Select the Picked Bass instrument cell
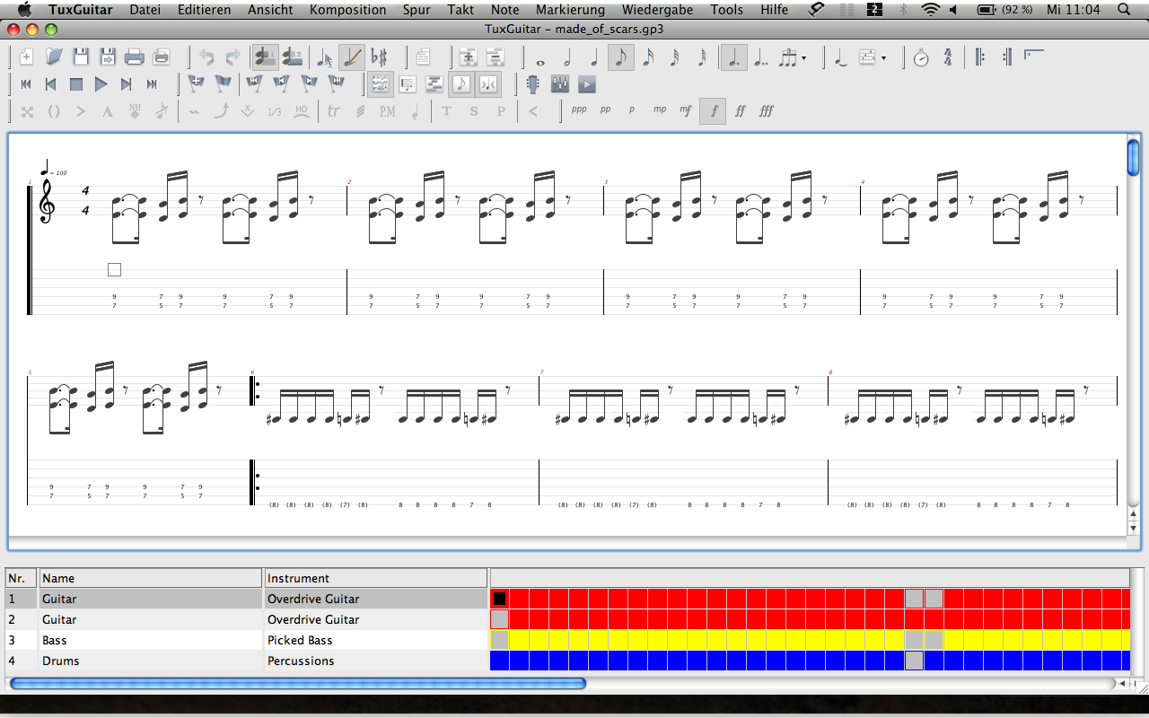Viewport: 1149px width, 718px height. pyautogui.click(x=375, y=640)
